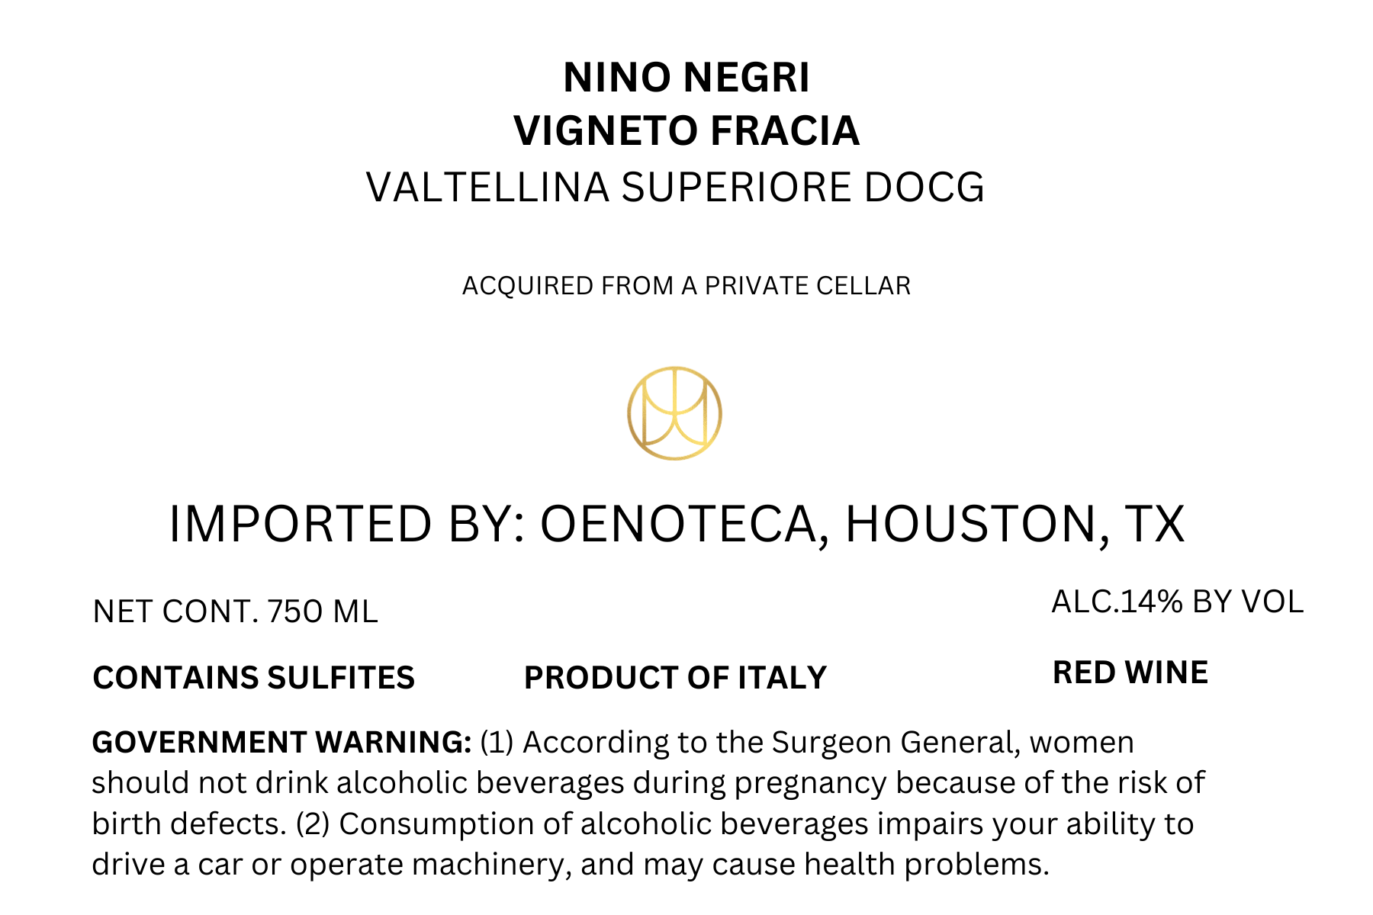Click ALC.14% BY VOL text
1373x915 pixels.
1177,602
